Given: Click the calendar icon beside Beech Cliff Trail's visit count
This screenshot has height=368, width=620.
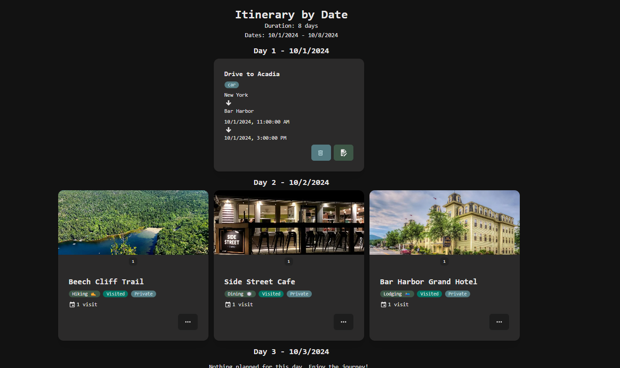Looking at the screenshot, I should point(72,304).
